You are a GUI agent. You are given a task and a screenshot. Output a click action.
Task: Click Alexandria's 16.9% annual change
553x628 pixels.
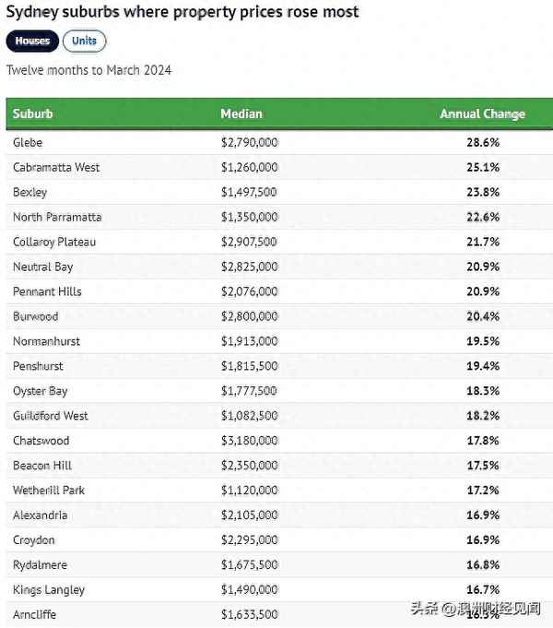point(483,515)
